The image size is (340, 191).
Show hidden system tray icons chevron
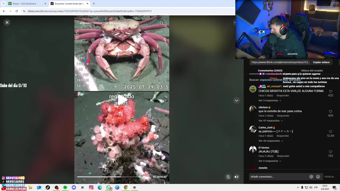click(x=298, y=188)
